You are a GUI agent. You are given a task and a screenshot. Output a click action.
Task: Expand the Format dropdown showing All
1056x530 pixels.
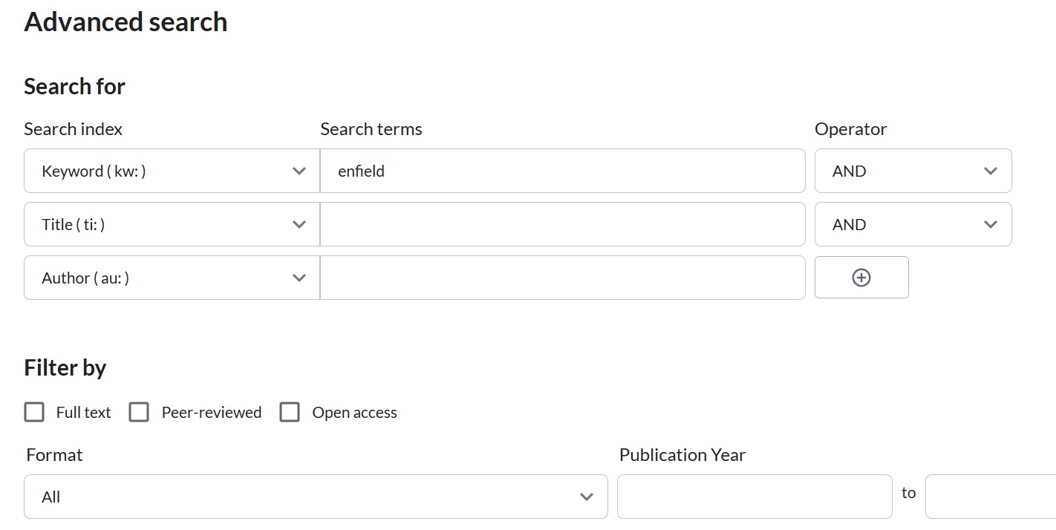pyautogui.click(x=315, y=497)
